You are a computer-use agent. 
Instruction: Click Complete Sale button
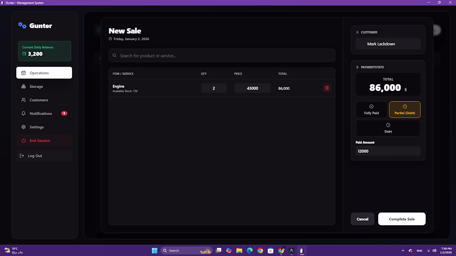(x=402, y=219)
